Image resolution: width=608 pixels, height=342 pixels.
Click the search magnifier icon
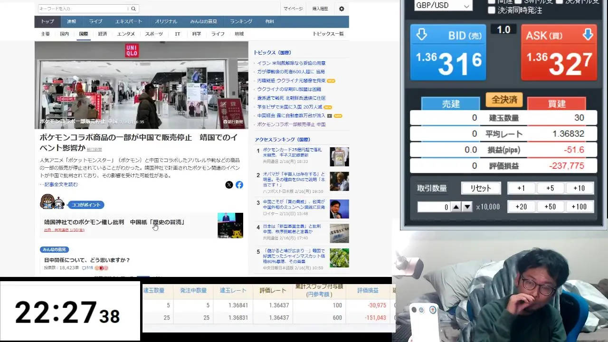tap(133, 9)
